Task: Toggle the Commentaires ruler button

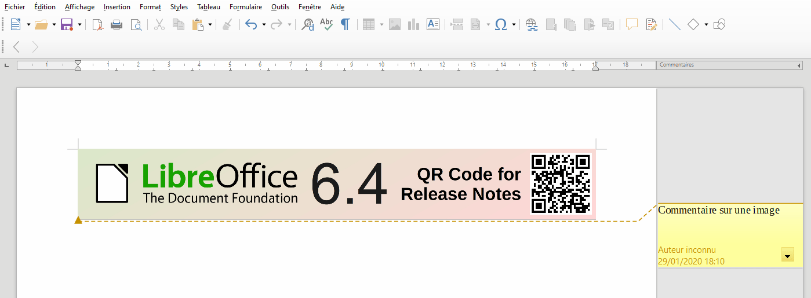Action: click(730, 65)
